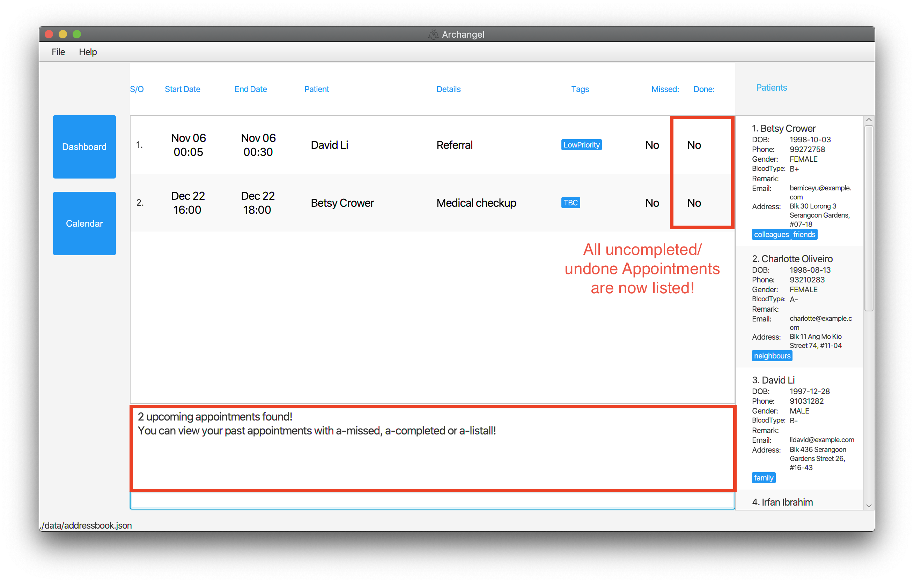Click the TBC tag on Betsy Crower's appointment

click(x=570, y=203)
